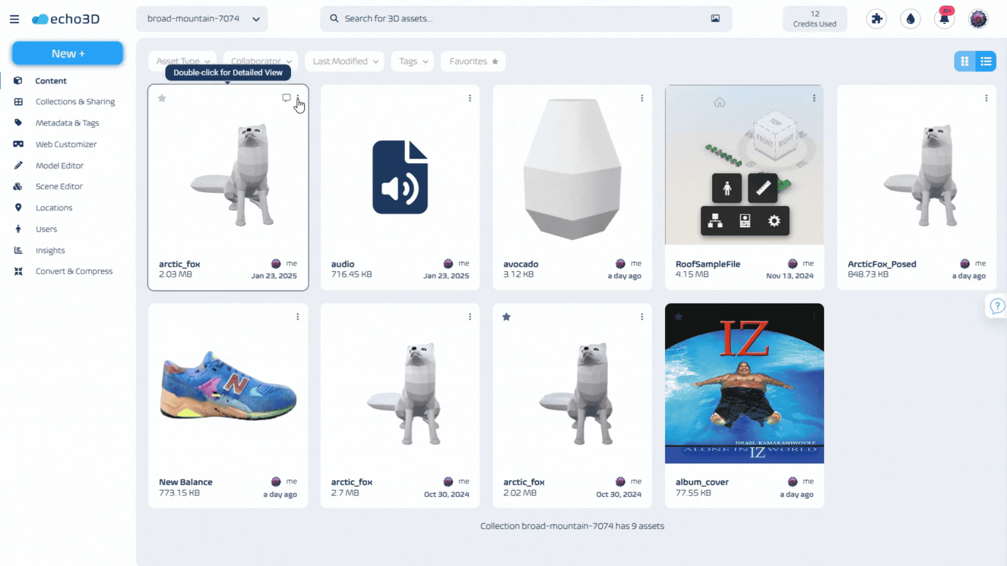Click the New + button
The width and height of the screenshot is (1007, 566).
tap(67, 53)
